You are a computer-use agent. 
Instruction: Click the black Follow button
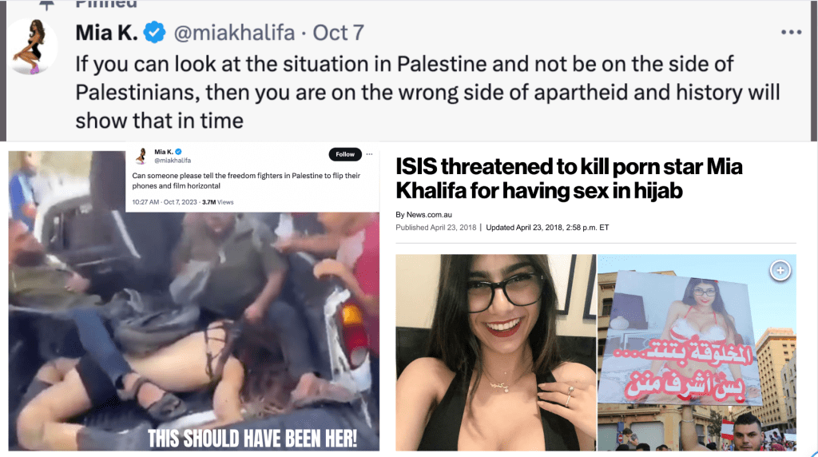[x=345, y=154]
